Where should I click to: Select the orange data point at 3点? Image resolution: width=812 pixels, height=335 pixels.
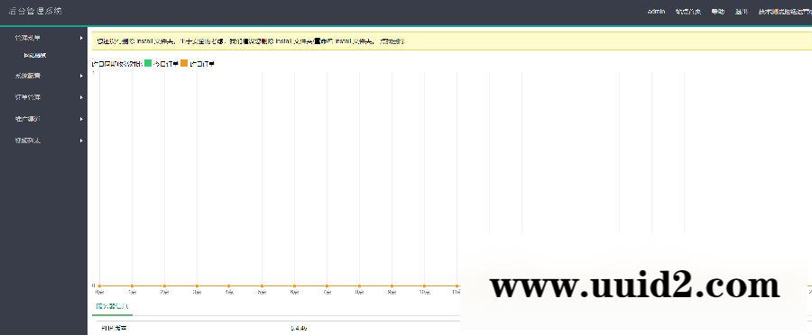coord(197,285)
